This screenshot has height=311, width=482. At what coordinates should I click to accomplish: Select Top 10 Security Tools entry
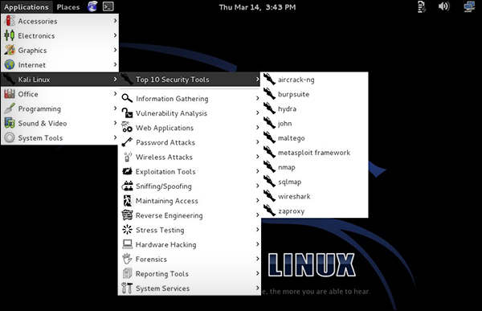(x=190, y=80)
